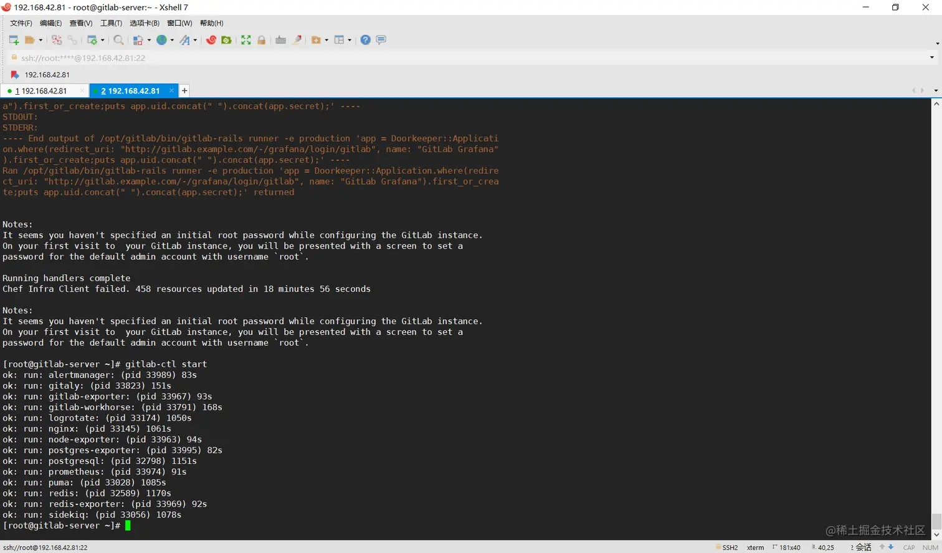Open the 帮助(H) menu

click(x=211, y=23)
